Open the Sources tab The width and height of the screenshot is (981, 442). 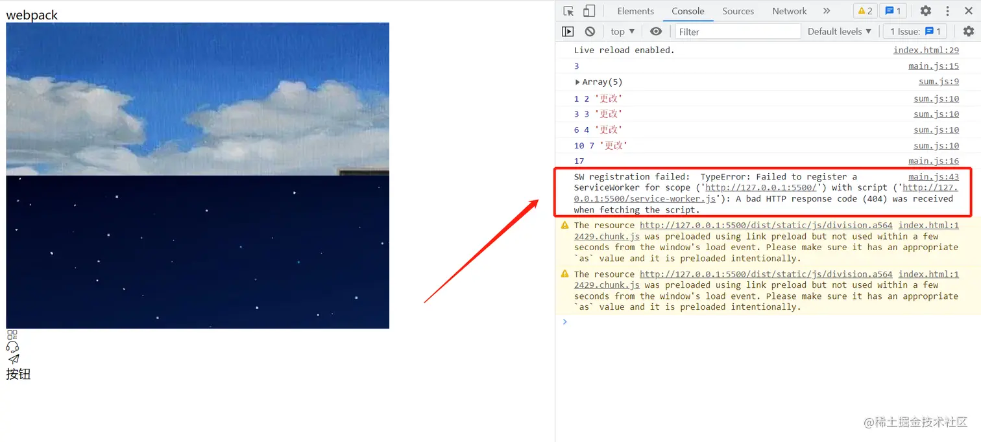738,11
